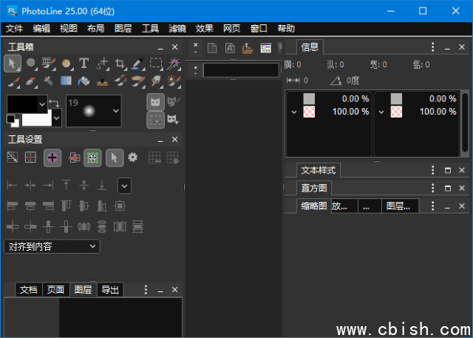
Task: Switch to the 缩略图 tab
Action: pos(313,206)
